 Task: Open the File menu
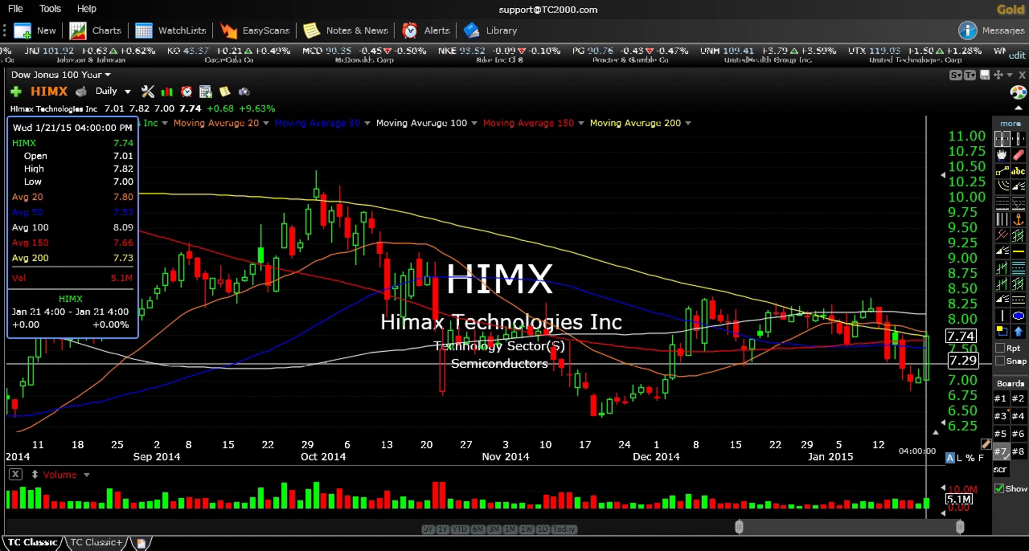pos(15,9)
